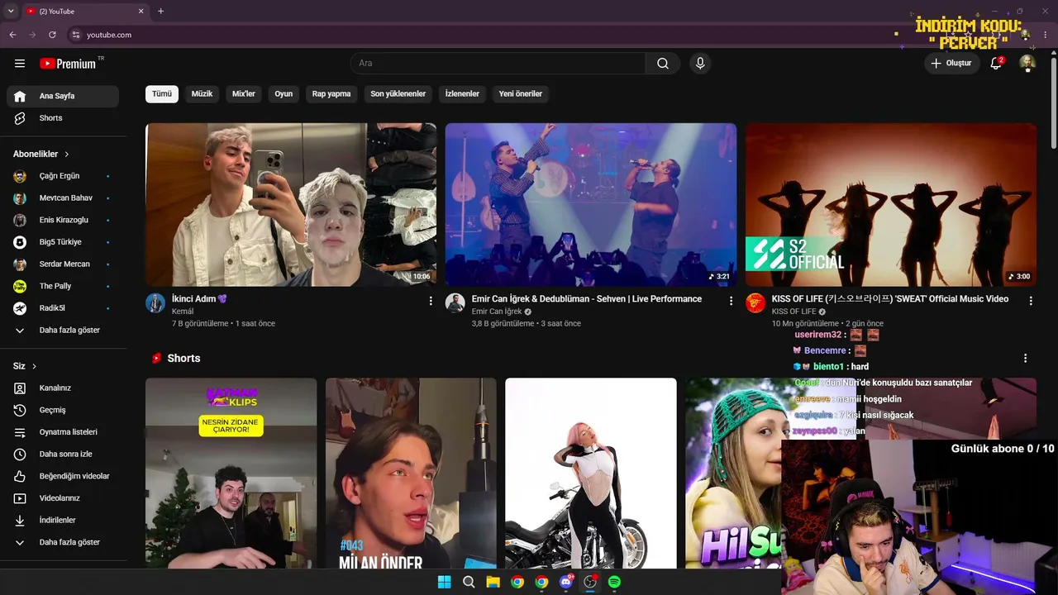This screenshot has width=1058, height=595.
Task: Open Shorts in the sidebar
Action: 63,118
